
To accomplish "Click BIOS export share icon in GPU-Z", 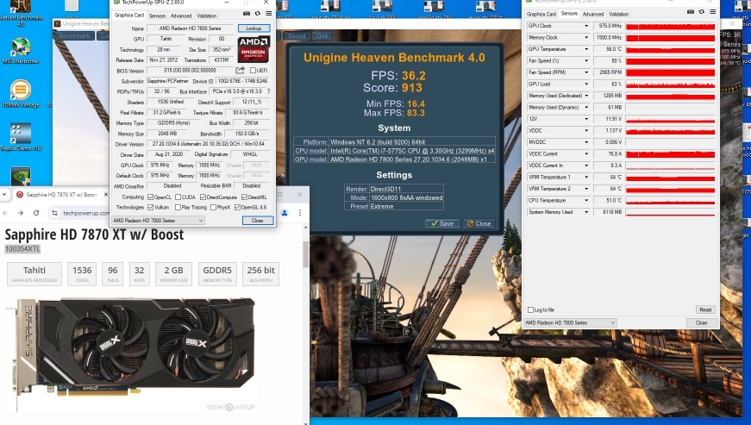I will point(240,71).
